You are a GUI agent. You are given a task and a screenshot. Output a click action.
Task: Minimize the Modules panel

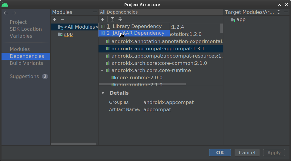pyautogui.click(x=95, y=12)
